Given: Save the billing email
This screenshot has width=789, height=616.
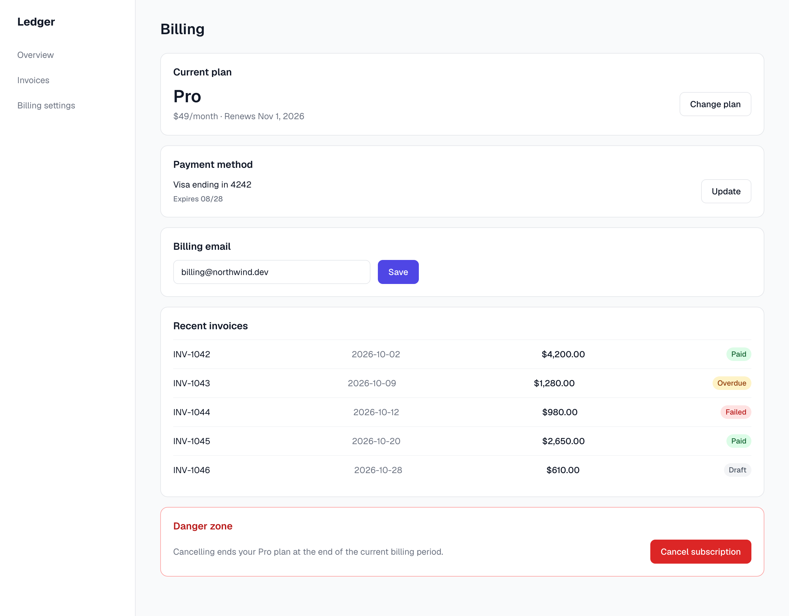Looking at the screenshot, I should pos(398,272).
